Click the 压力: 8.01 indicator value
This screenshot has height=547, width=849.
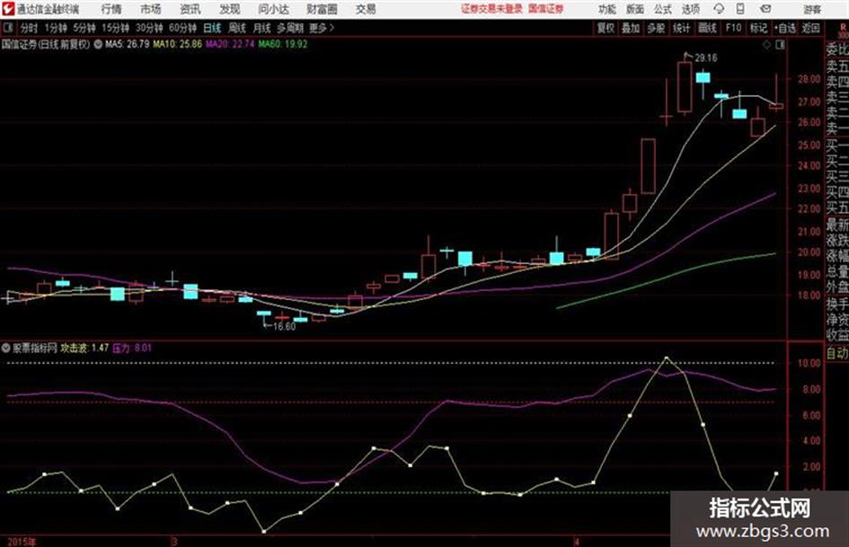click(132, 348)
